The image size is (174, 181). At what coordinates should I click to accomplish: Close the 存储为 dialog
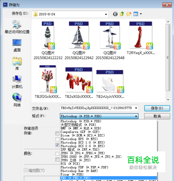pyautogui.click(x=167, y=5)
